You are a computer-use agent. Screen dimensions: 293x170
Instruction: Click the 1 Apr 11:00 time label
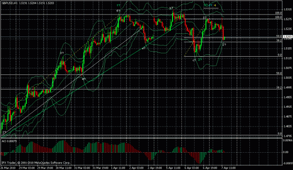[118, 168]
